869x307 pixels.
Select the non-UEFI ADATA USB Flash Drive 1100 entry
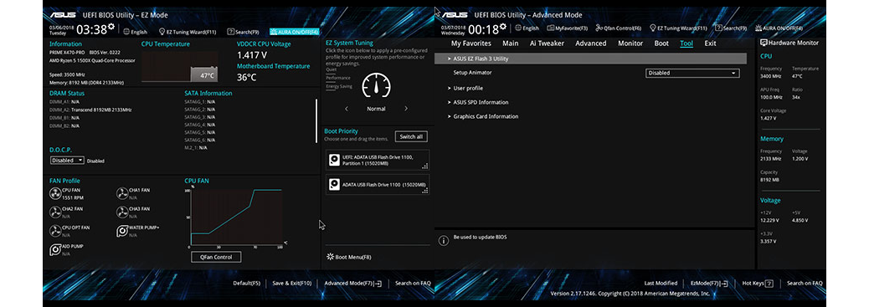coord(378,185)
